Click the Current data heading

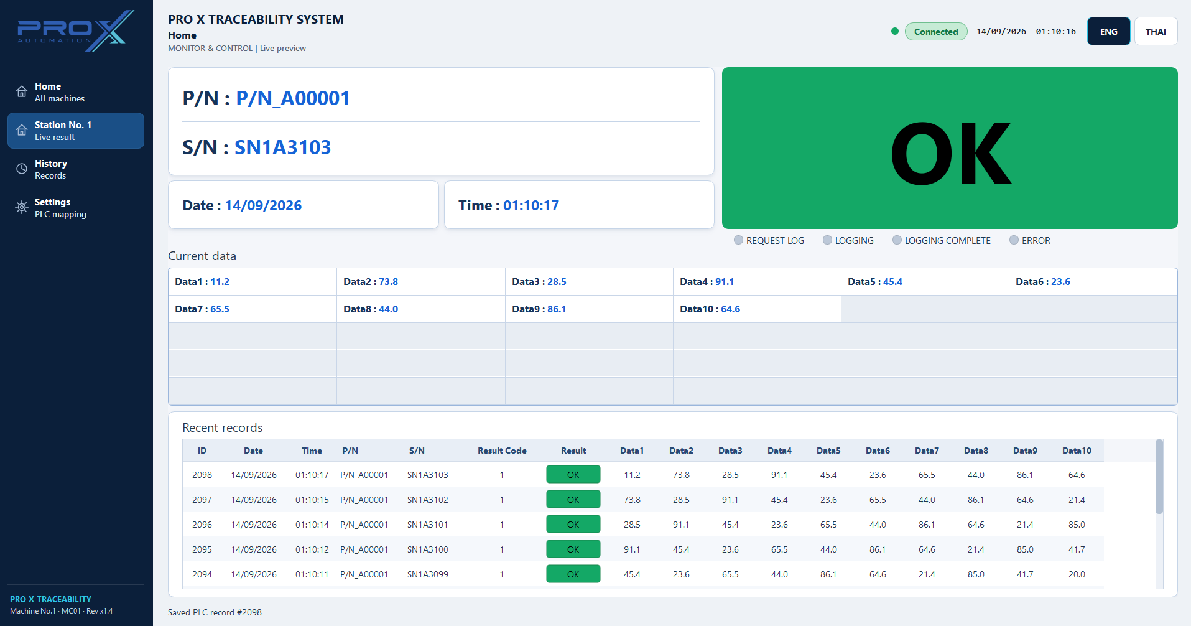[202, 256]
